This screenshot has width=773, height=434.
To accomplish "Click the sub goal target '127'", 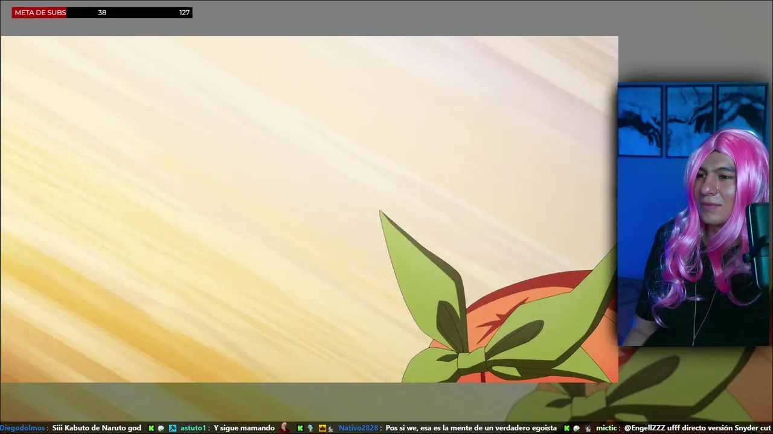I will (x=184, y=12).
